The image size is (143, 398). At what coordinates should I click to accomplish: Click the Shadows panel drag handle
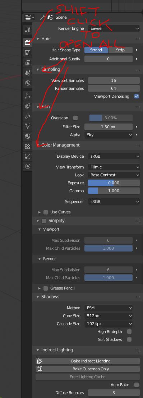pos(137,297)
